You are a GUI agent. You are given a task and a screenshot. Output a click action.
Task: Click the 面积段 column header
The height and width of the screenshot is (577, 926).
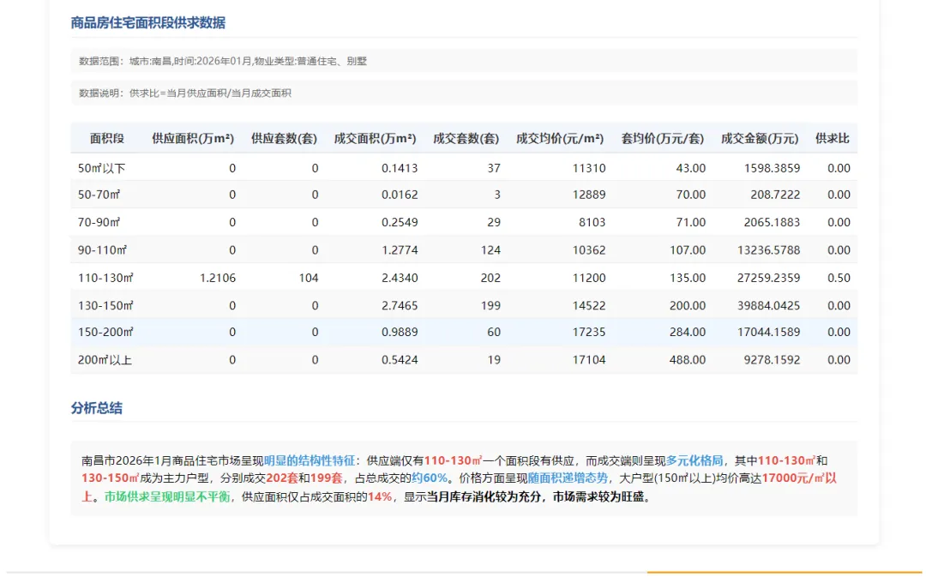point(107,138)
